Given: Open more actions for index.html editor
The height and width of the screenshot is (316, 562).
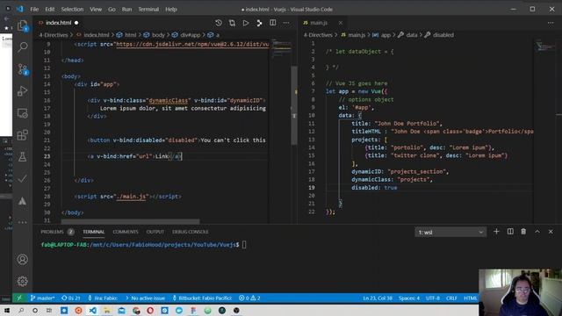Looking at the screenshot, I should 286,23.
